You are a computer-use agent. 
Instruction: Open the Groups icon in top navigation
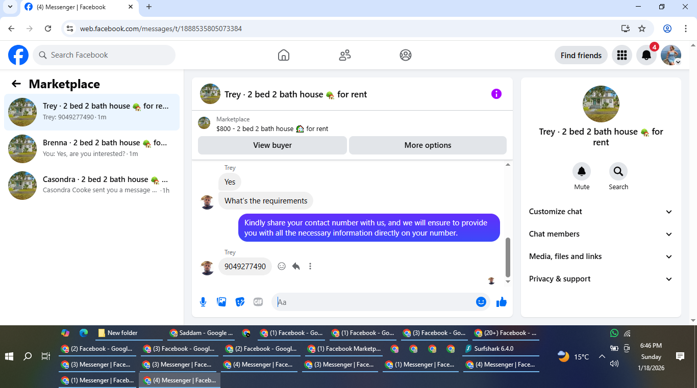pos(406,55)
